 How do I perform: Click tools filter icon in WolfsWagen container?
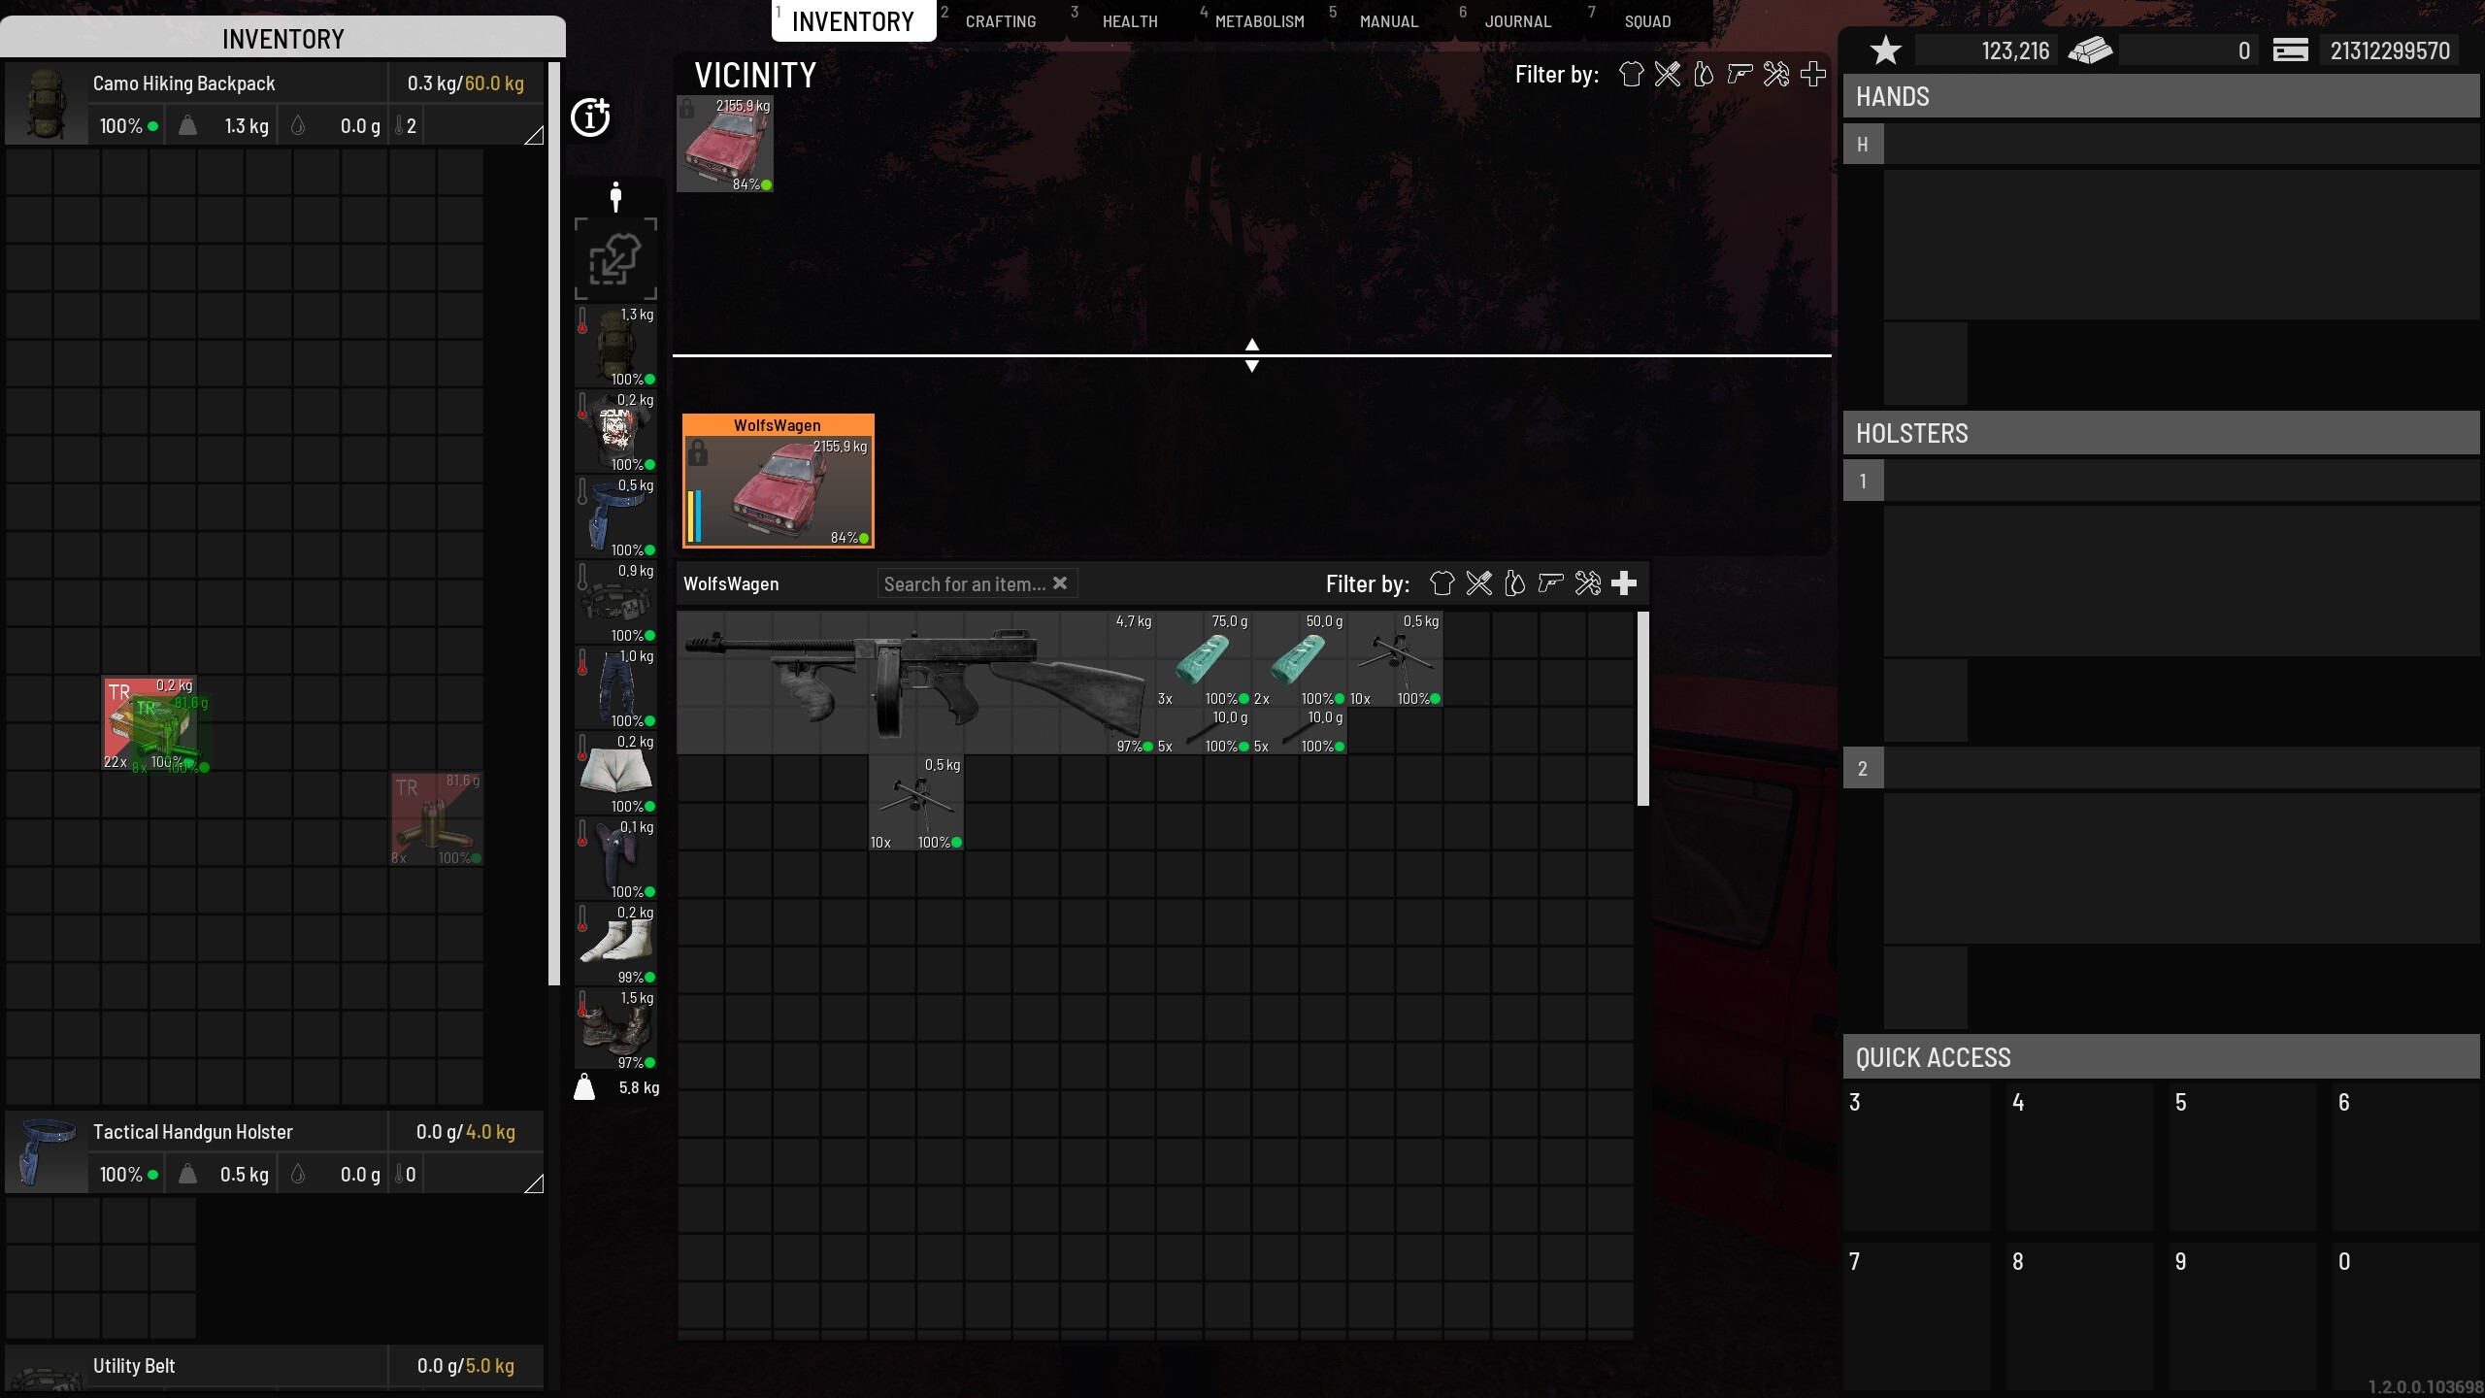[x=1587, y=583]
